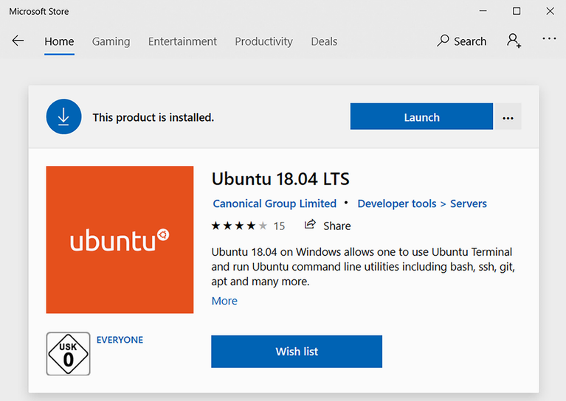
Task: Click the orange Ubuntu logo image
Action: 120,240
